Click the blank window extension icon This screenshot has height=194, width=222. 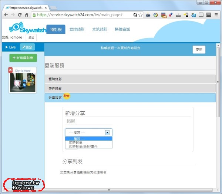(201, 15)
